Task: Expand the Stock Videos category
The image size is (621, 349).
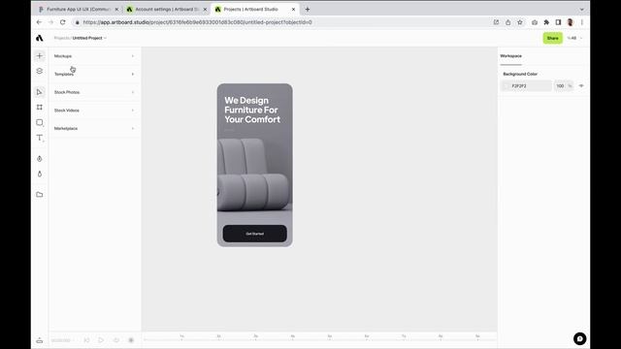Action: tap(94, 111)
